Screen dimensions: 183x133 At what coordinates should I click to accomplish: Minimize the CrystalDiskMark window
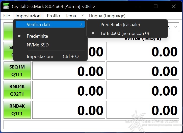click(x=138, y=6)
